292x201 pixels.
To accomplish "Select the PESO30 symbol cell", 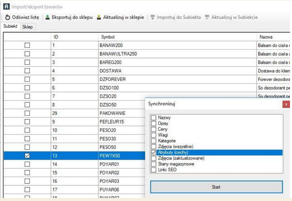I will point(122,139).
